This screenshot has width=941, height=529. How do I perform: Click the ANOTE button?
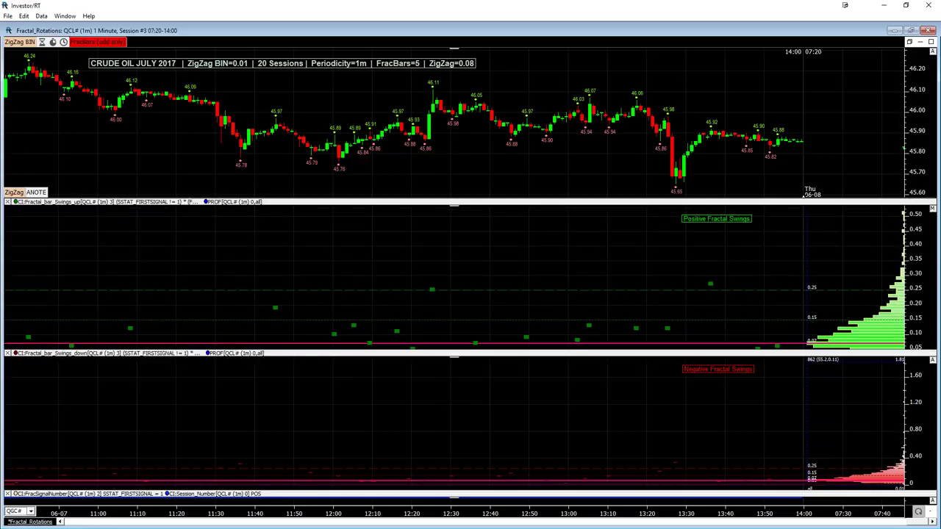tap(37, 192)
